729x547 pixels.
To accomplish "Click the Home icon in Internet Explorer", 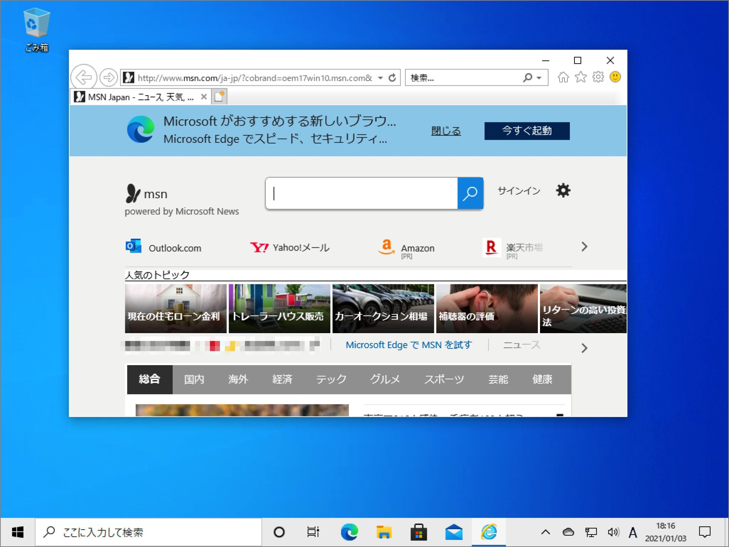I will click(x=563, y=77).
